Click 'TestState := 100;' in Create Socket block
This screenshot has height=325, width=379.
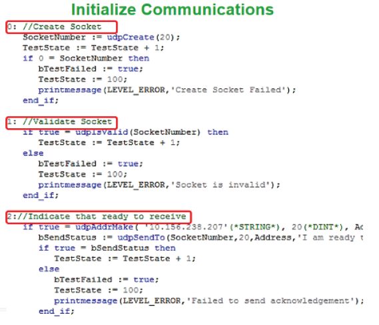coord(83,79)
